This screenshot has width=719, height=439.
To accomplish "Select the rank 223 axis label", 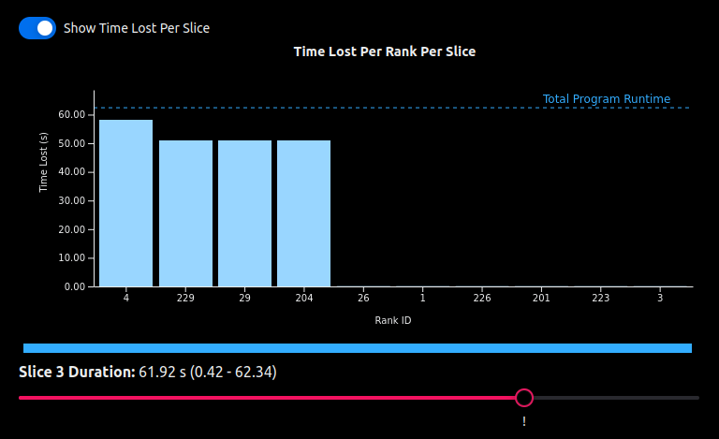I will (600, 298).
